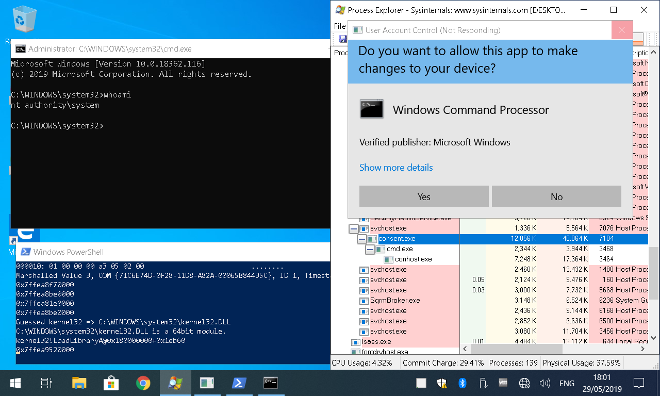This screenshot has height=396, width=660.
Task: Open the File menu in Process Explorer
Action: [340, 26]
